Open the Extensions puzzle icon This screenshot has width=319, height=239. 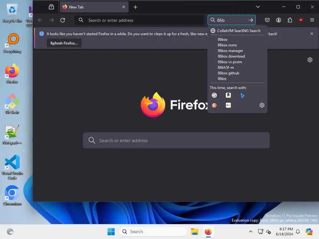point(290,20)
